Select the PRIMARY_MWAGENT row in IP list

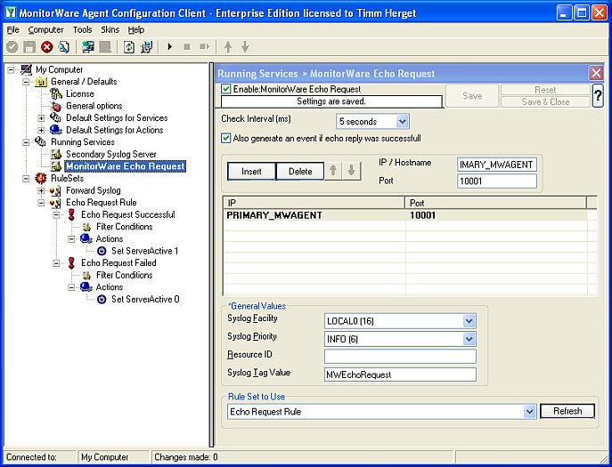[405, 215]
